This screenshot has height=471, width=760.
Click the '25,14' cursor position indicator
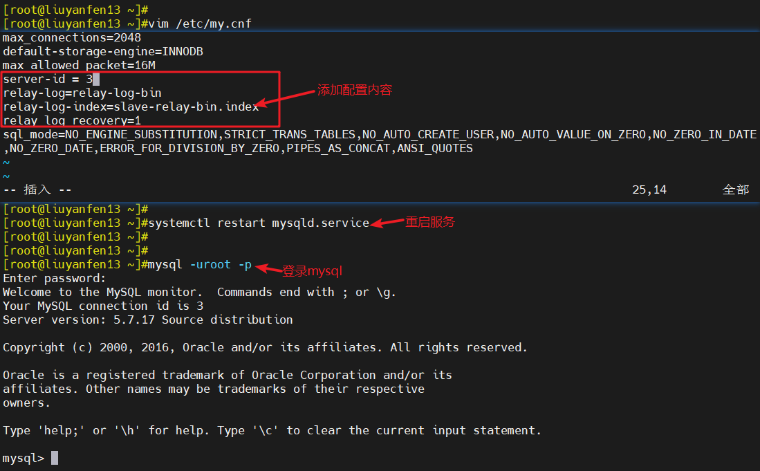coord(649,190)
